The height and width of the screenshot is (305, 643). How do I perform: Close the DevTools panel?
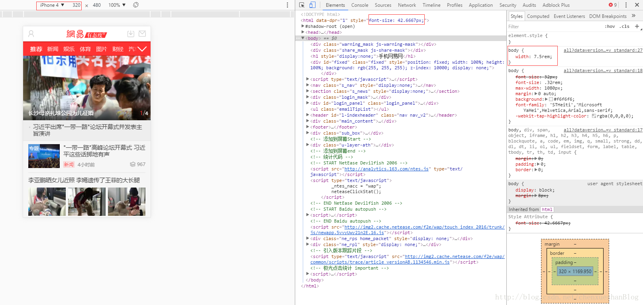pyautogui.click(x=637, y=5)
